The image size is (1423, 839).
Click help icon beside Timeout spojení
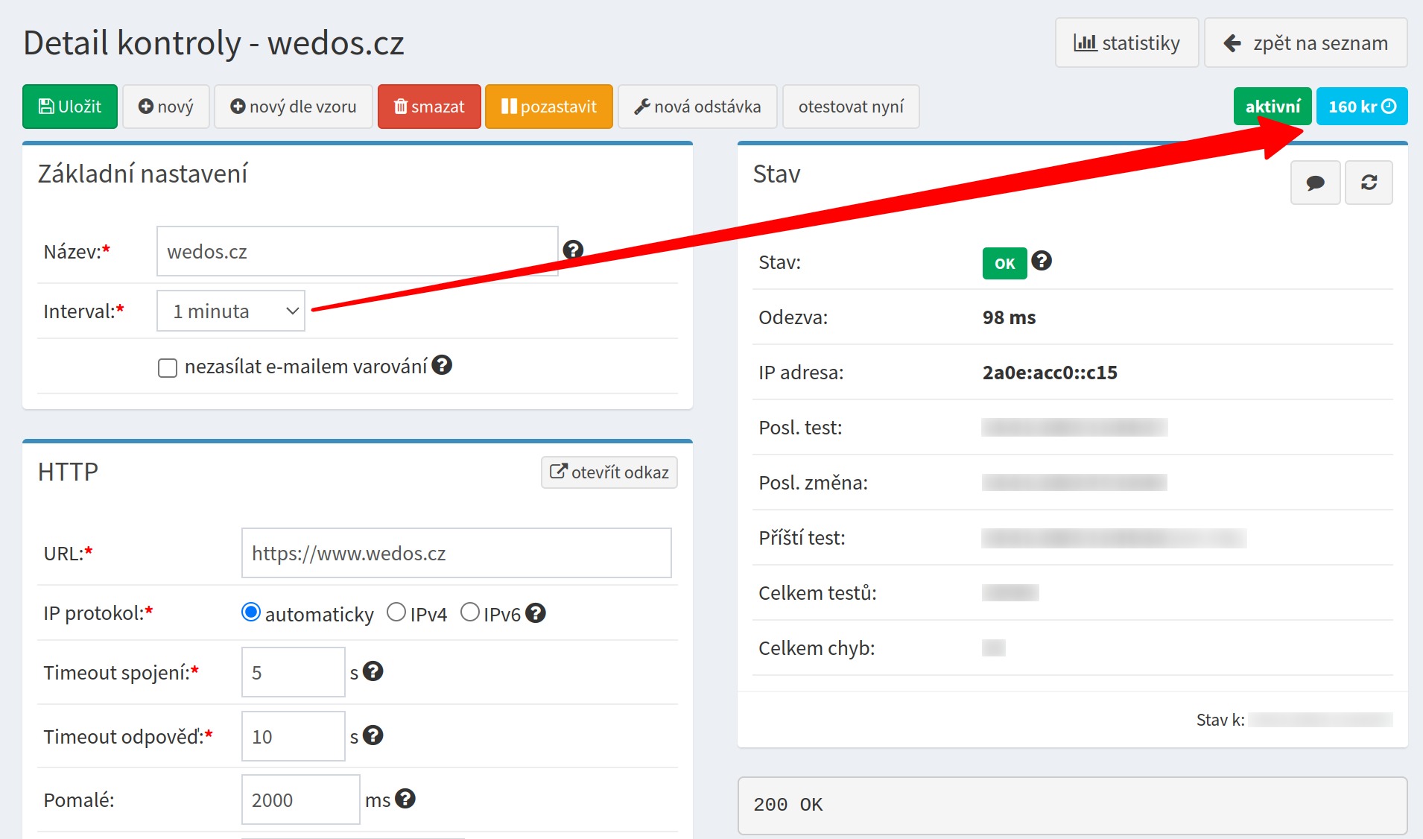click(373, 671)
